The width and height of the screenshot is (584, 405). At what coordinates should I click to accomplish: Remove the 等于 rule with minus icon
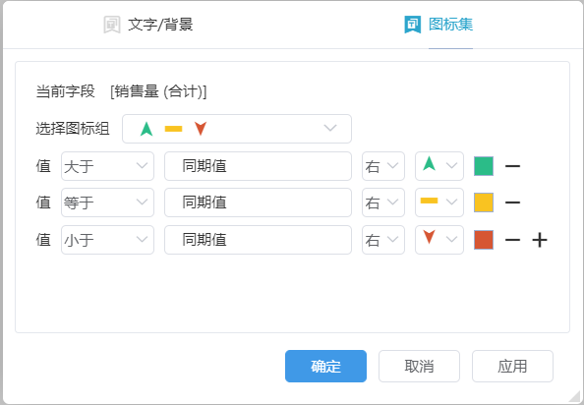(512, 202)
